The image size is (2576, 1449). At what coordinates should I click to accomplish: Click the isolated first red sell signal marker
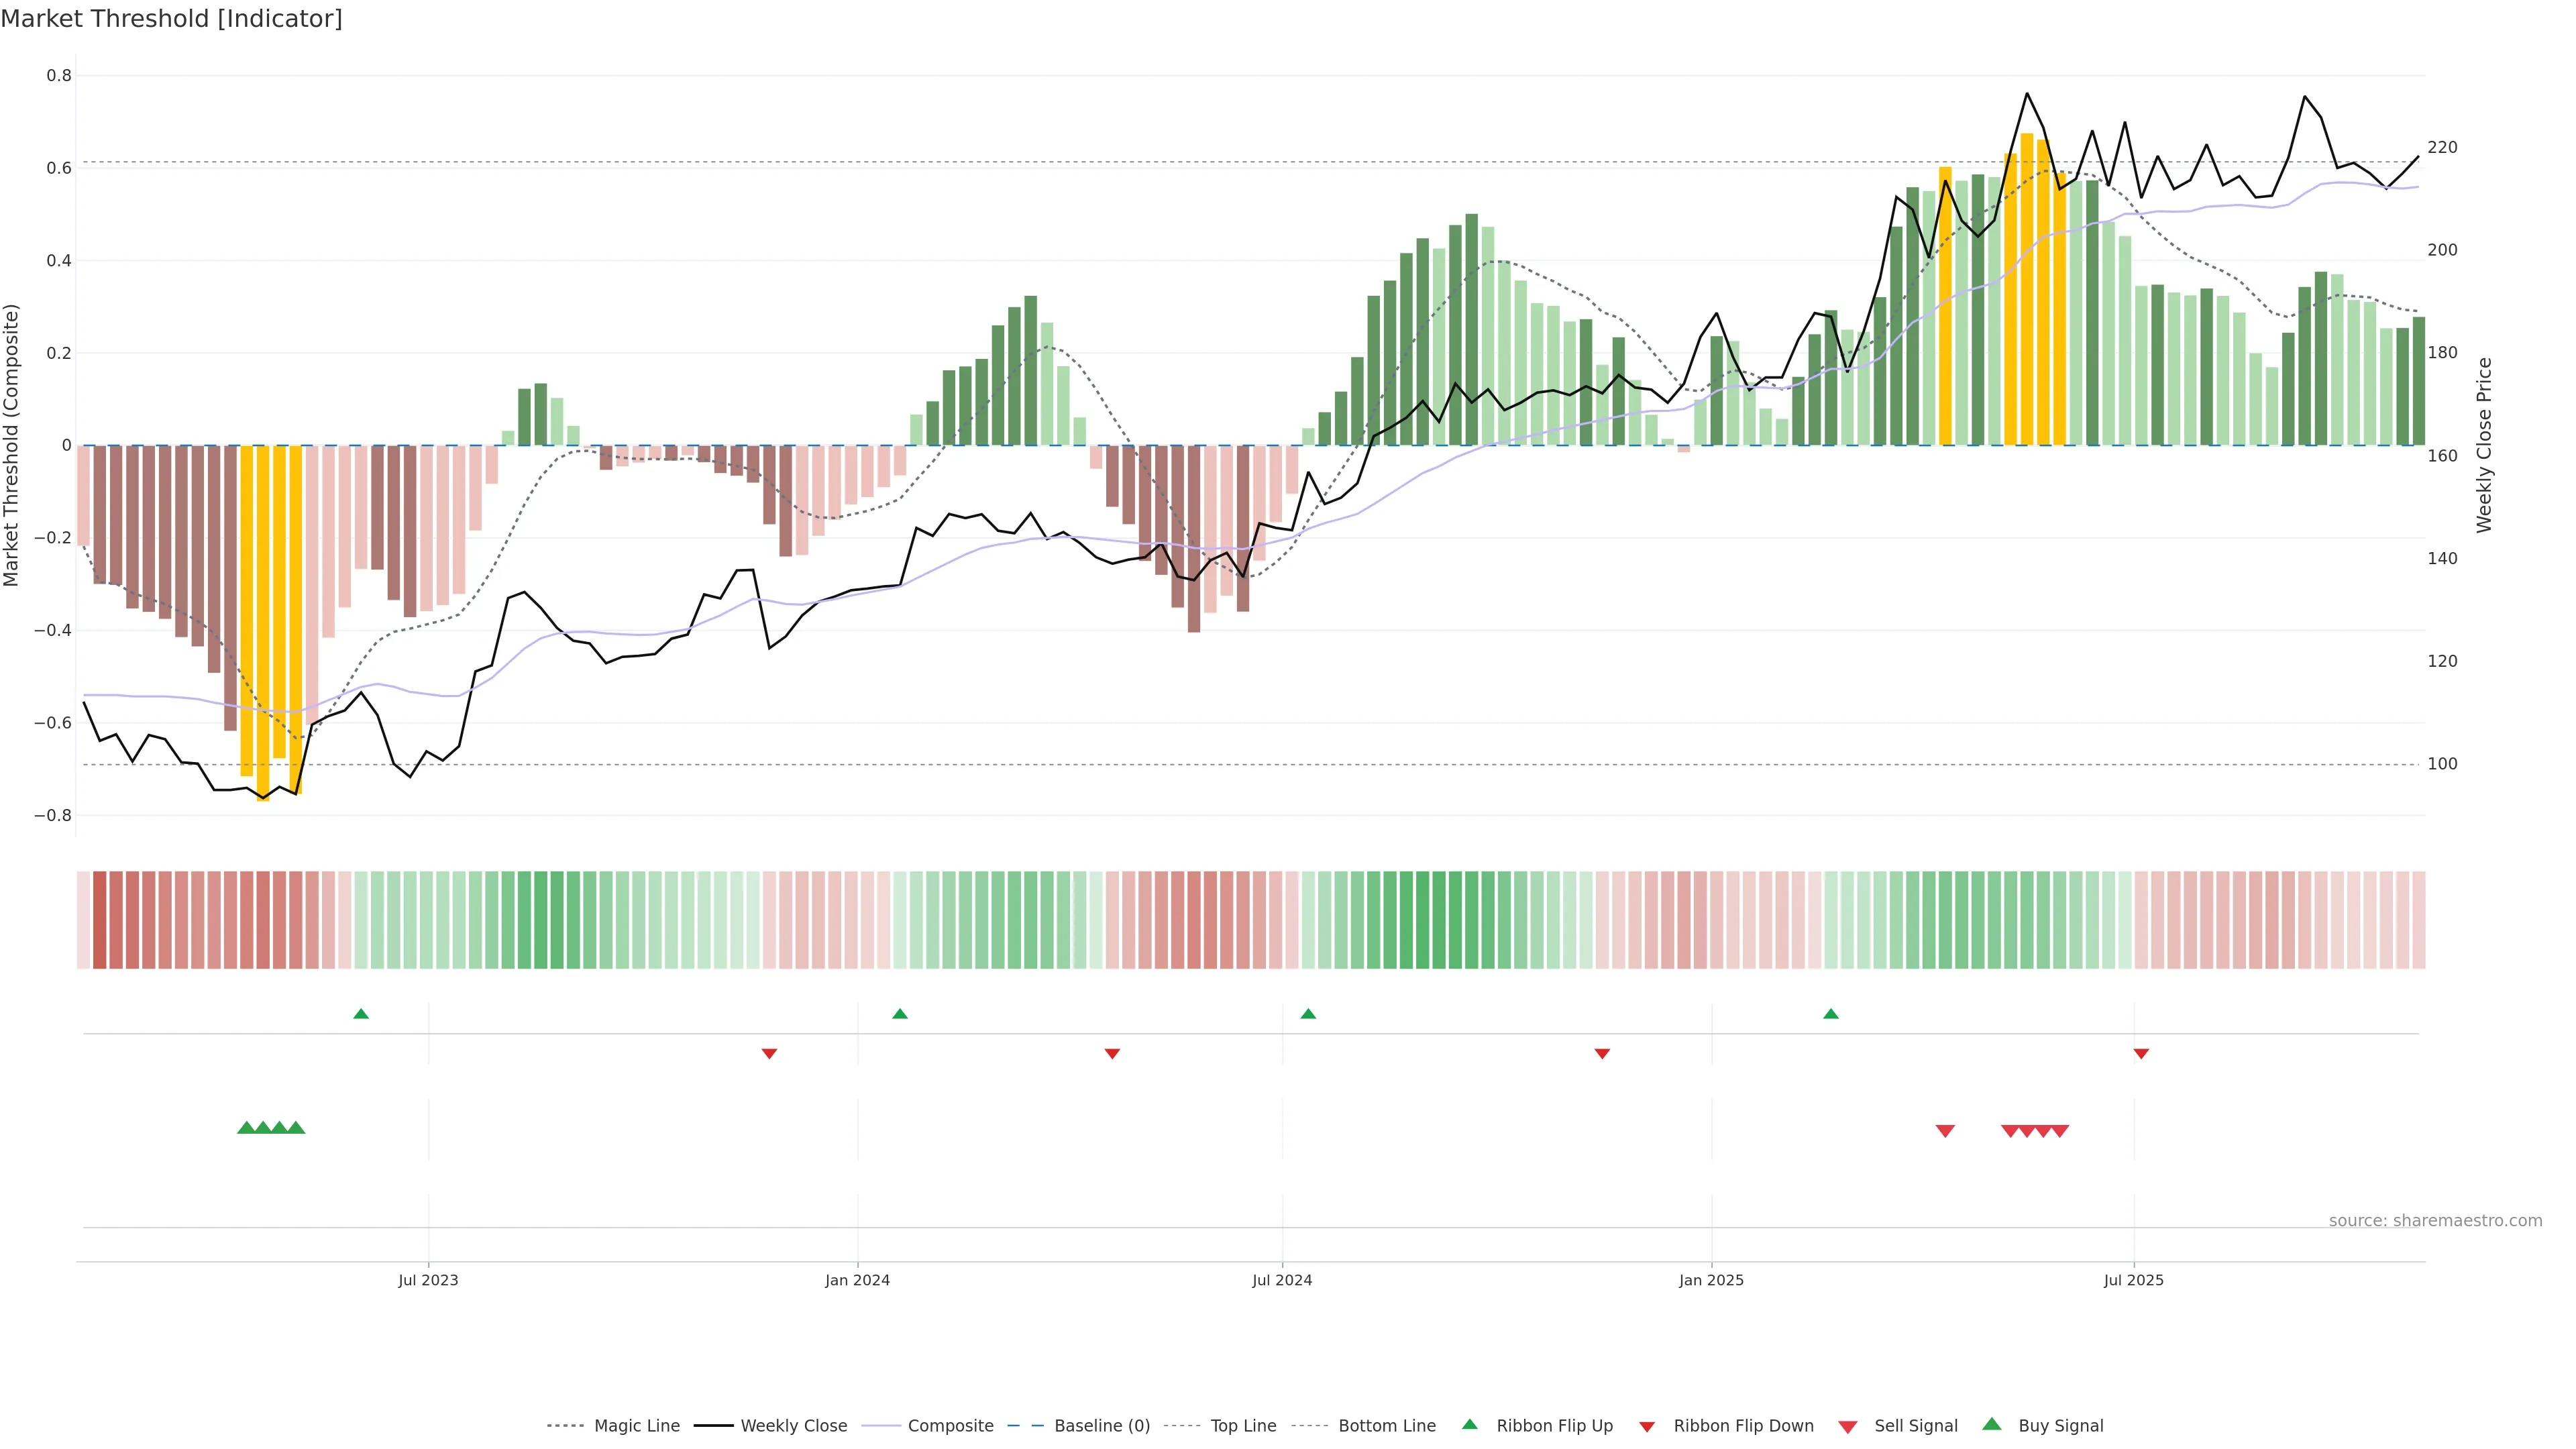pyautogui.click(x=1945, y=1131)
